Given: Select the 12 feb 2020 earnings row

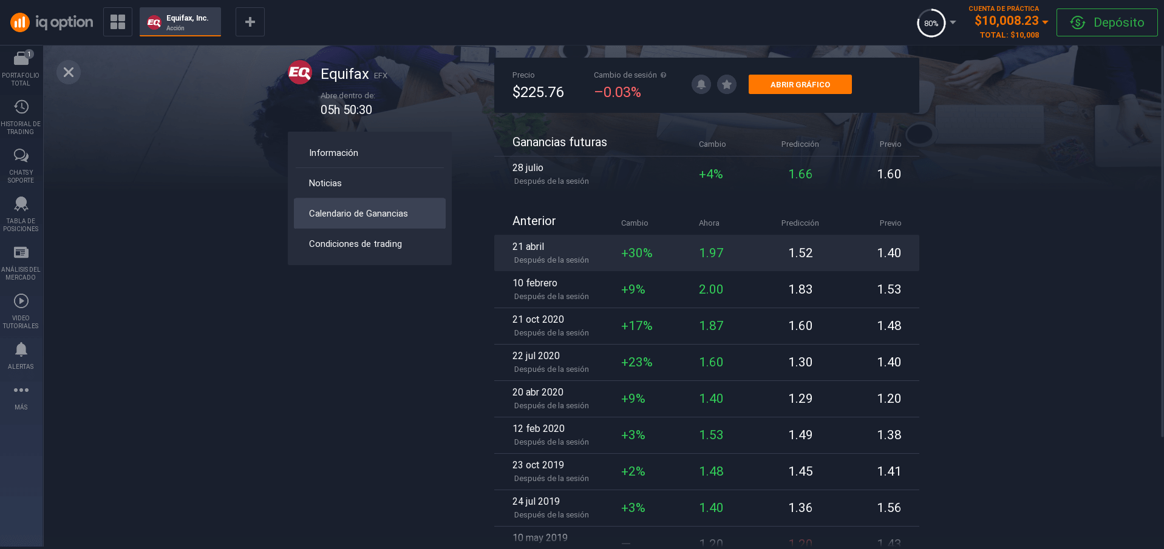Looking at the screenshot, I should [x=707, y=435].
